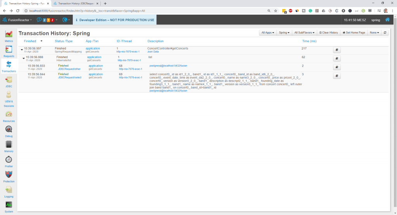Open the System sidebar section

coord(9,207)
